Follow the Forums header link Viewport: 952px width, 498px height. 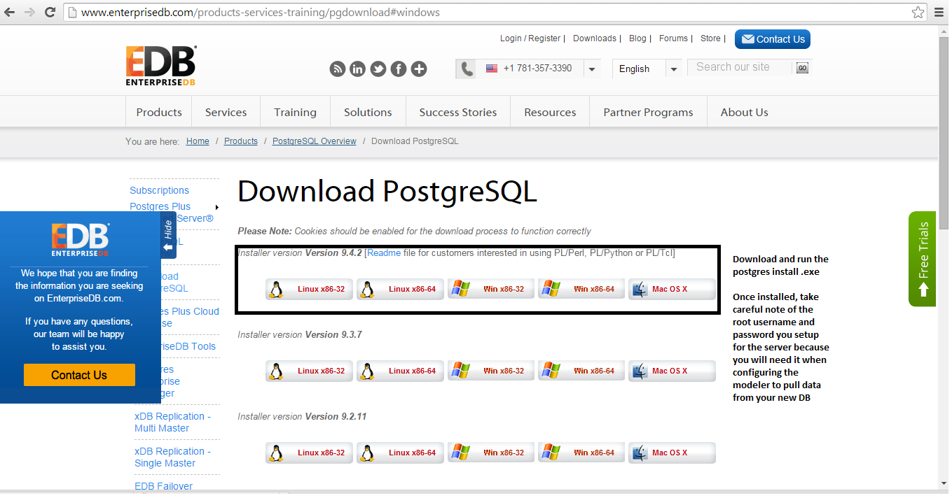(x=673, y=38)
